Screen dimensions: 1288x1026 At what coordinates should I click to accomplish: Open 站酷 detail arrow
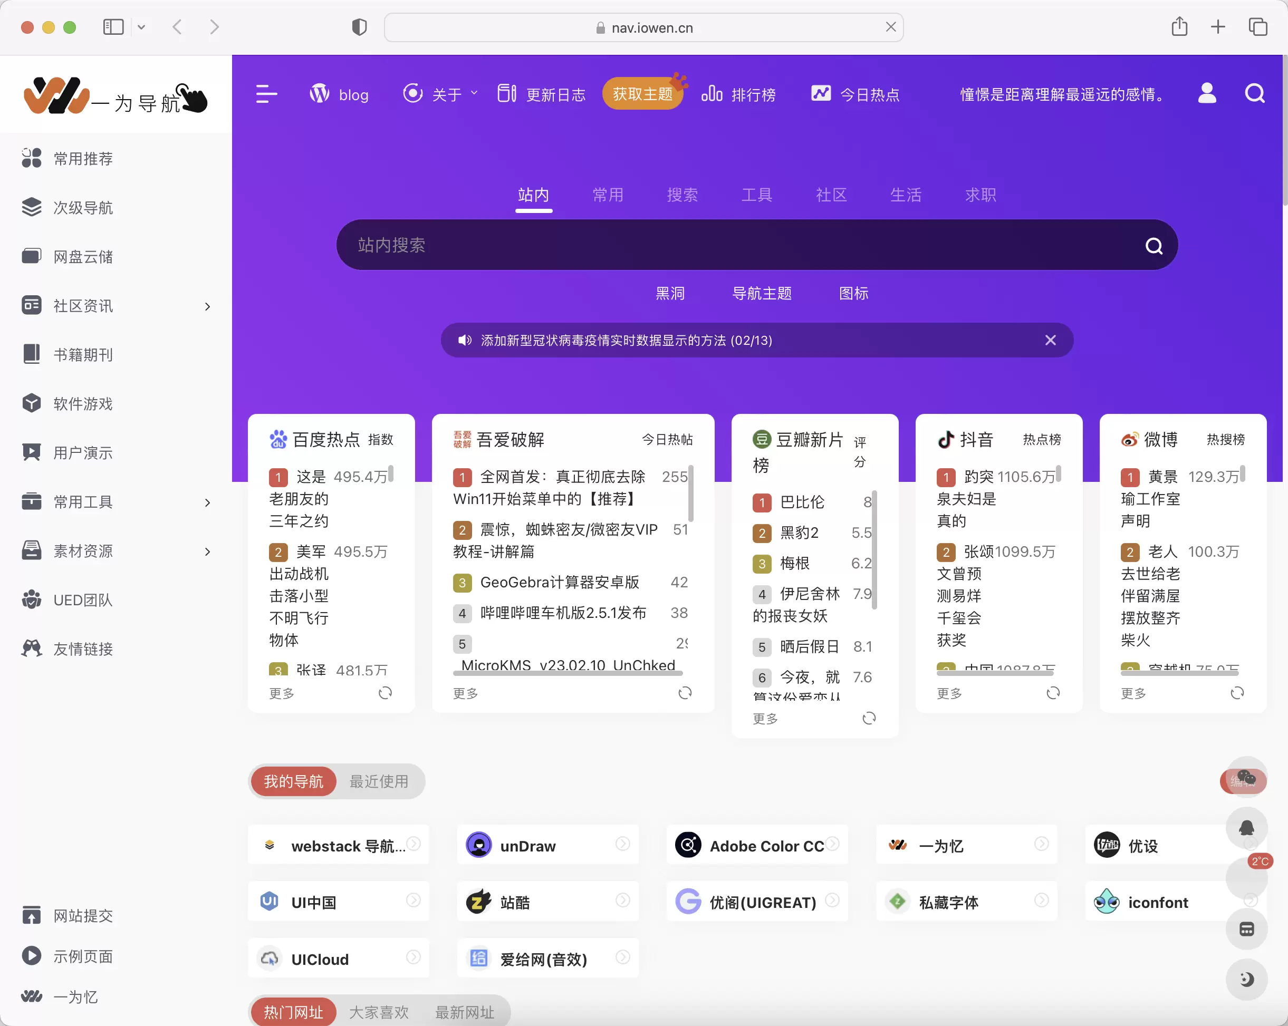coord(622,899)
